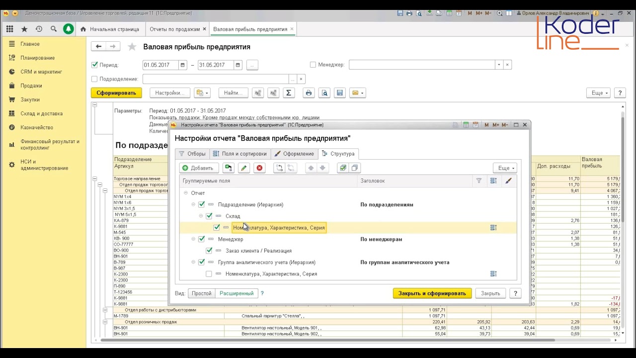636x358 pixels.
Task: Open Еще dropdown in settings dialog
Action: coord(505,168)
